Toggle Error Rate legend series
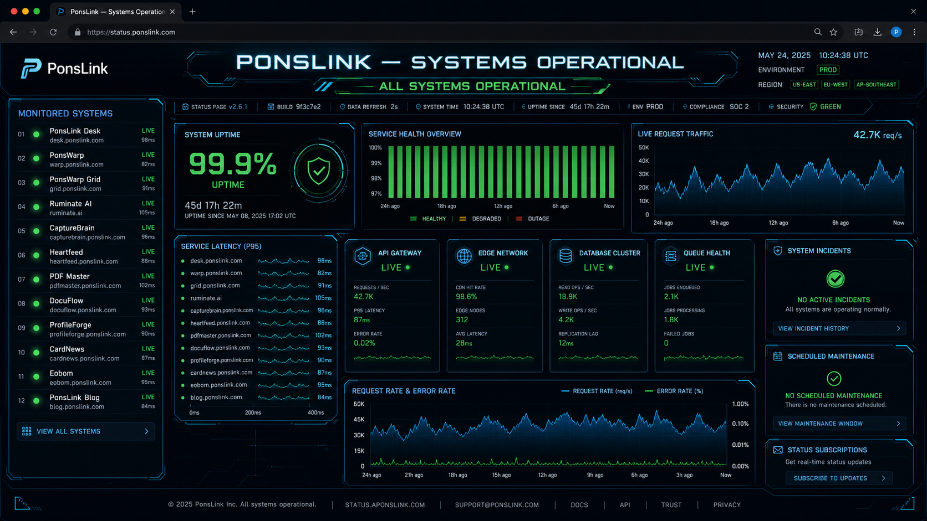 click(x=674, y=391)
